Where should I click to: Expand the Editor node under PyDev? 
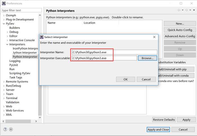pyautogui.click(x=7, y=36)
